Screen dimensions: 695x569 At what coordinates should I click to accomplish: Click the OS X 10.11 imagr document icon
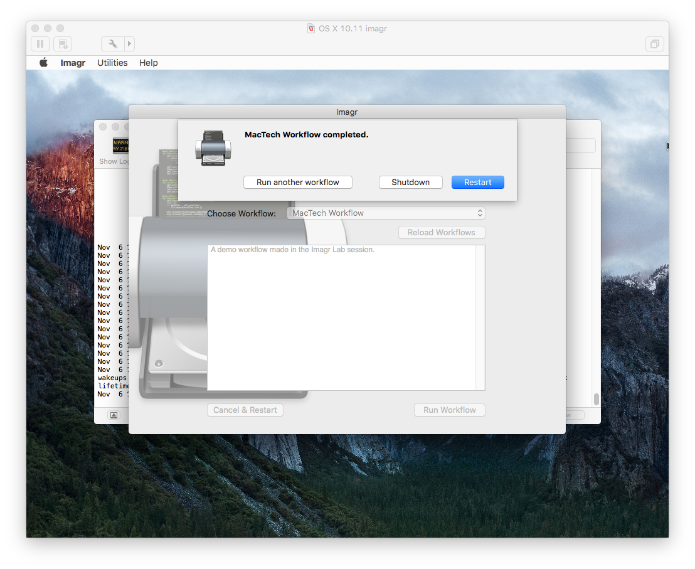click(x=310, y=28)
